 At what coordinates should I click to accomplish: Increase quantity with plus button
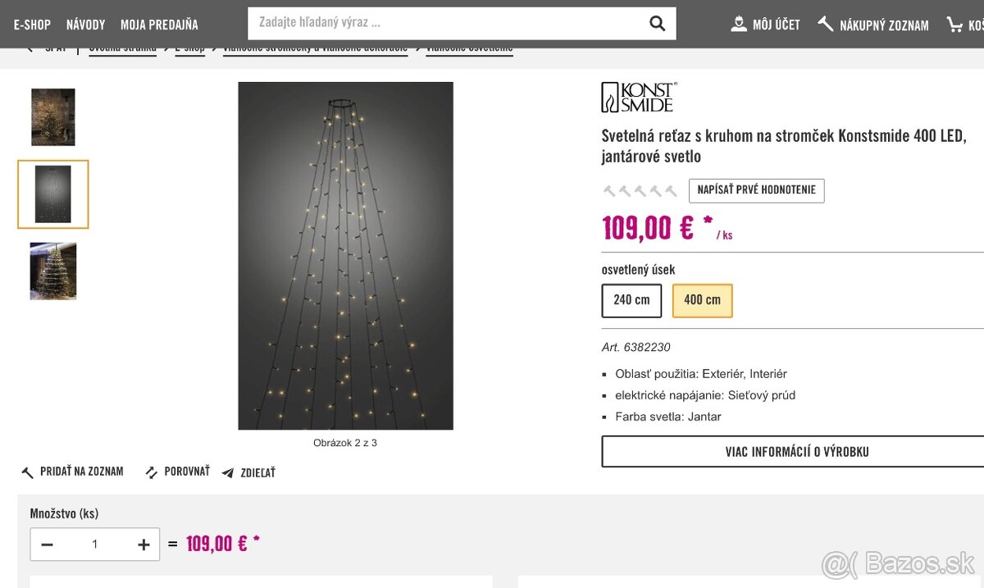point(143,545)
